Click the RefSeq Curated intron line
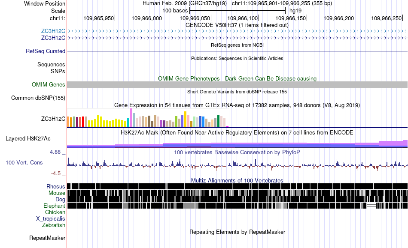408x248 pixels. click(x=237, y=51)
